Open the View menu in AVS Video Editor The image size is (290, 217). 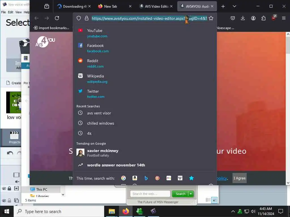tap(18, 12)
